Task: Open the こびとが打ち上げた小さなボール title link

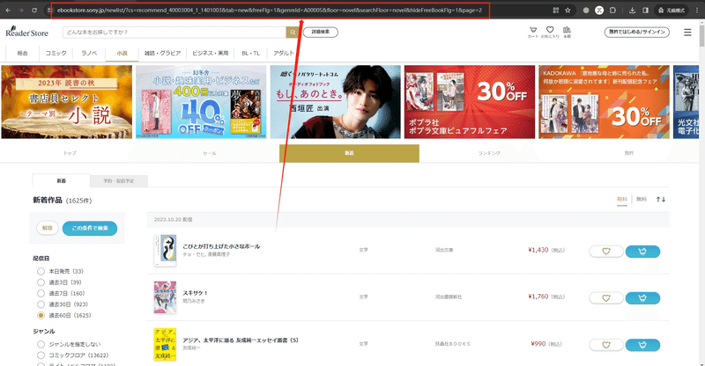Action: pyautogui.click(x=221, y=246)
